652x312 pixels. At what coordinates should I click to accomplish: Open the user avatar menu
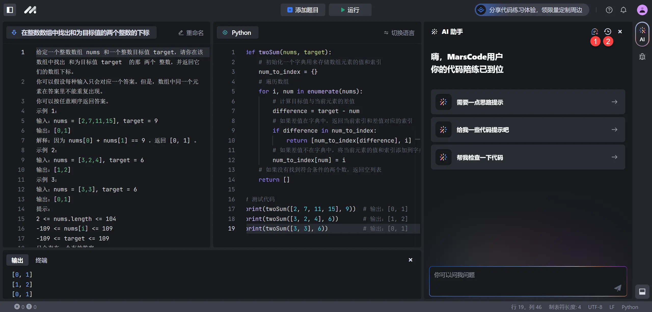(x=642, y=10)
